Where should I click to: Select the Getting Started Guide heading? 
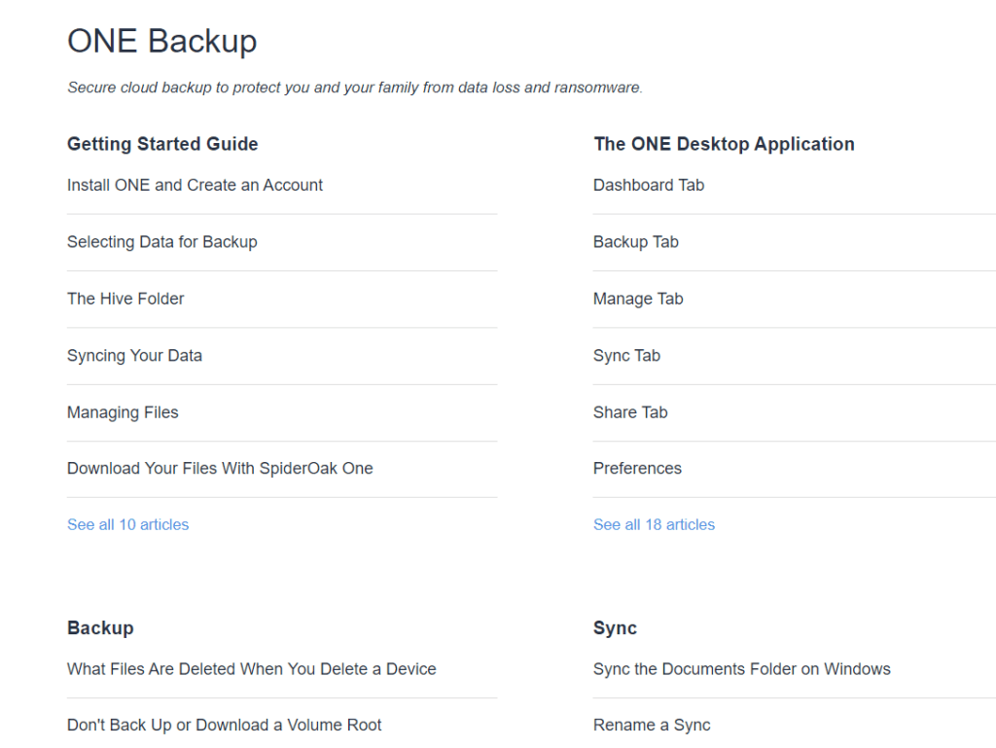click(162, 144)
